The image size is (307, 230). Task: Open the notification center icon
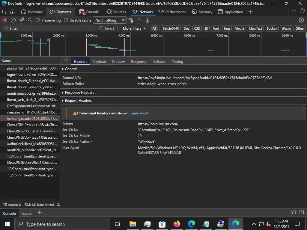[297, 224]
